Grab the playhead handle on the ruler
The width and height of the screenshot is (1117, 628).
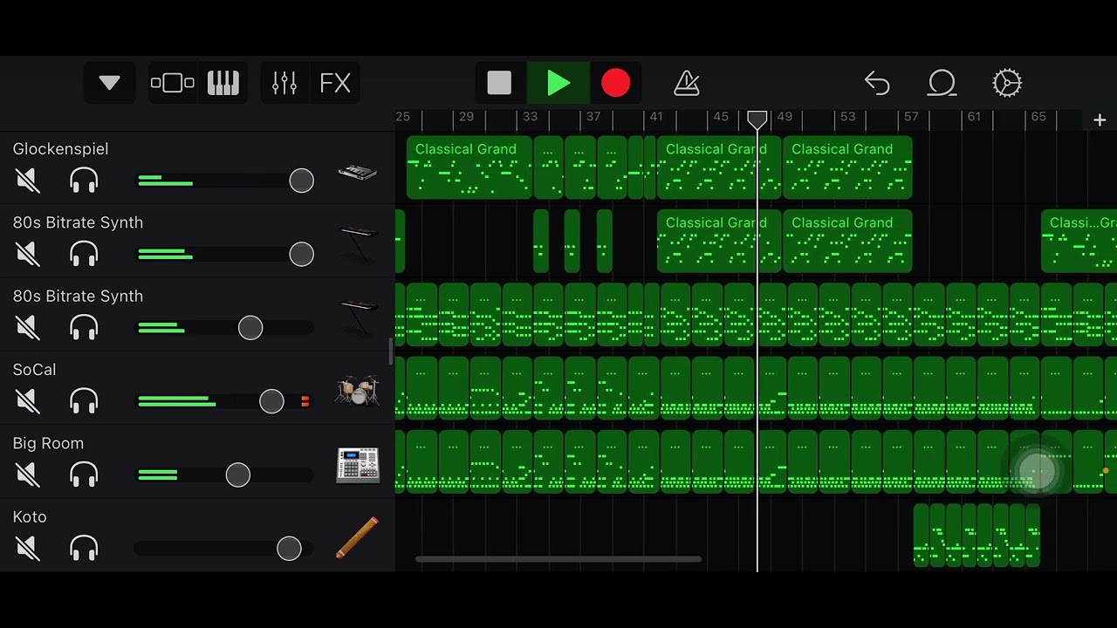click(757, 119)
